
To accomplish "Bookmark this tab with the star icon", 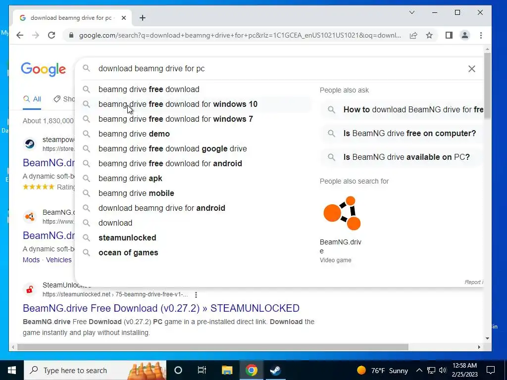I will [429, 35].
